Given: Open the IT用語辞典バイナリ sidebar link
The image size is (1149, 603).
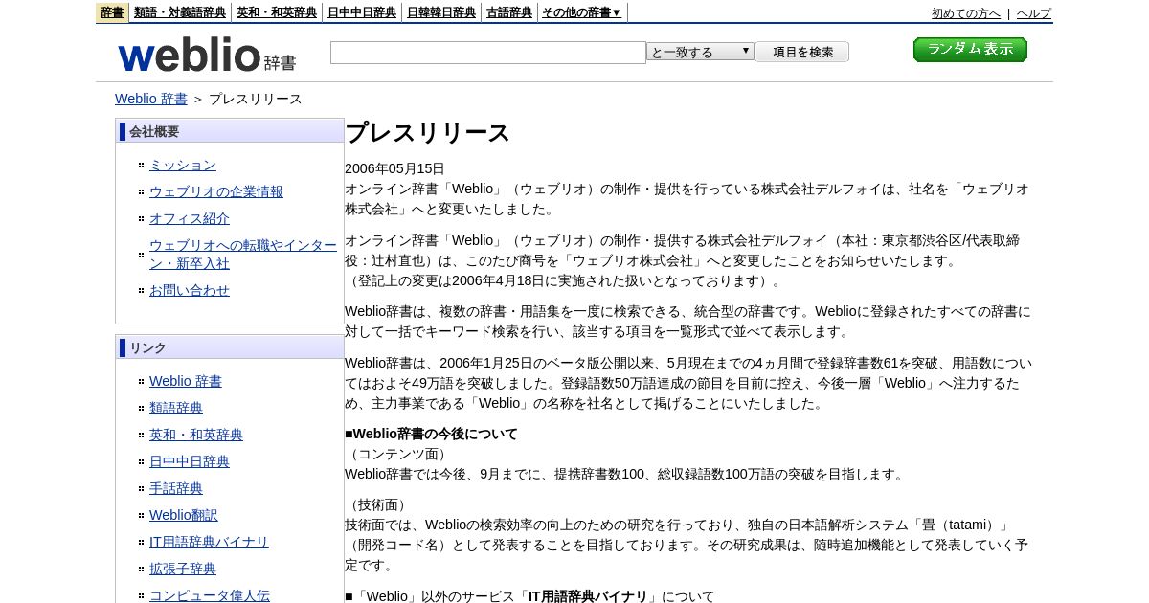Looking at the screenshot, I should (209, 542).
